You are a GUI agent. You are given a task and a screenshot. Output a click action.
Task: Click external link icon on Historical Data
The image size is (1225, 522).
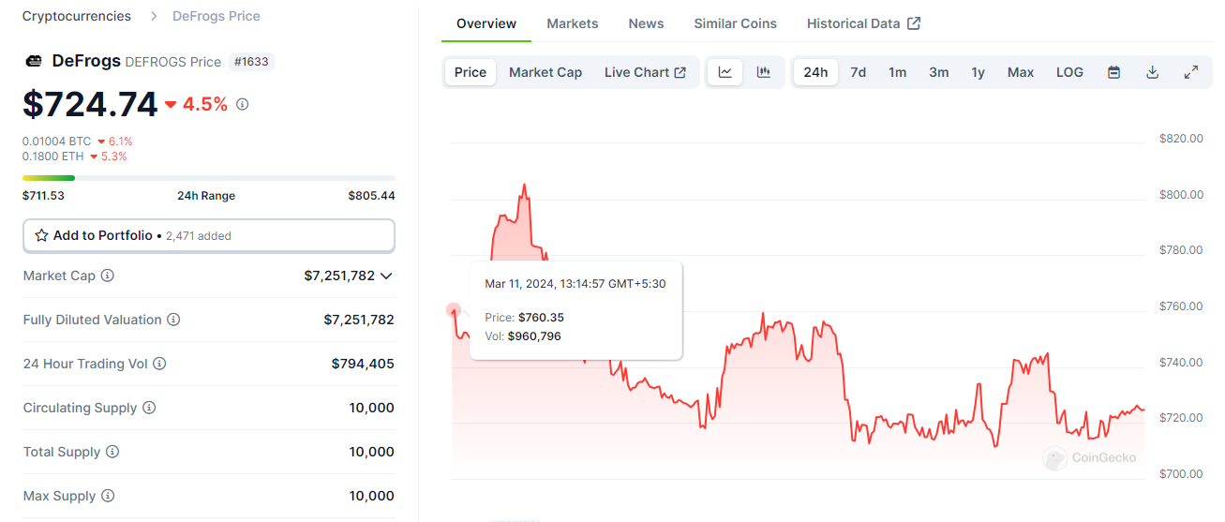pyautogui.click(x=914, y=23)
